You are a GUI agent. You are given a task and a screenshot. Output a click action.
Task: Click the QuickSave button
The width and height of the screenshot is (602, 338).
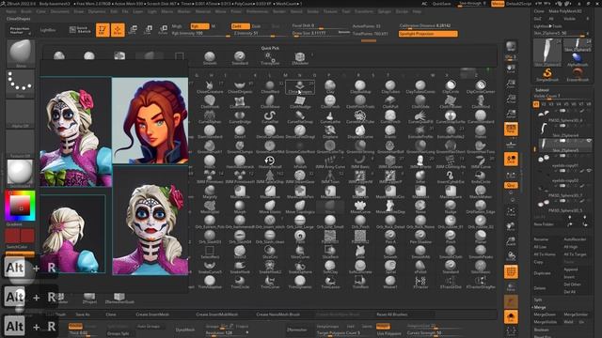coord(441,4)
